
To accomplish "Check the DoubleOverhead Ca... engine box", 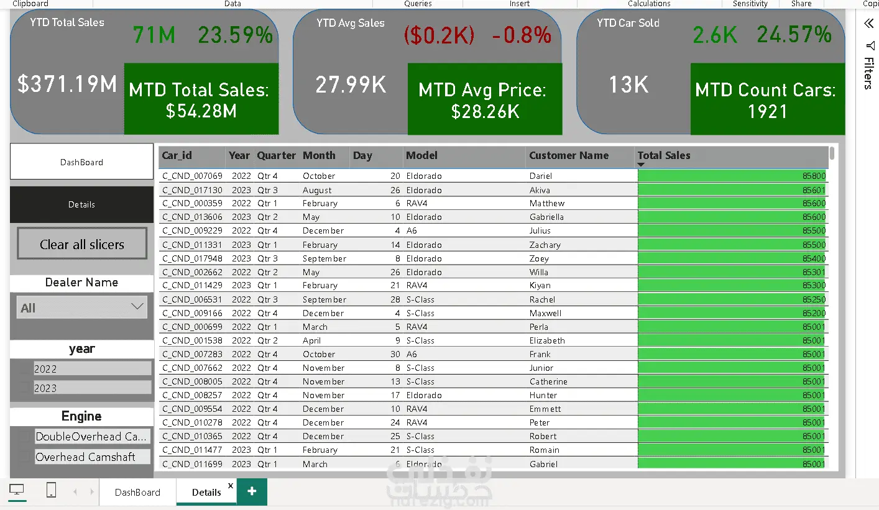I will click(x=25, y=437).
